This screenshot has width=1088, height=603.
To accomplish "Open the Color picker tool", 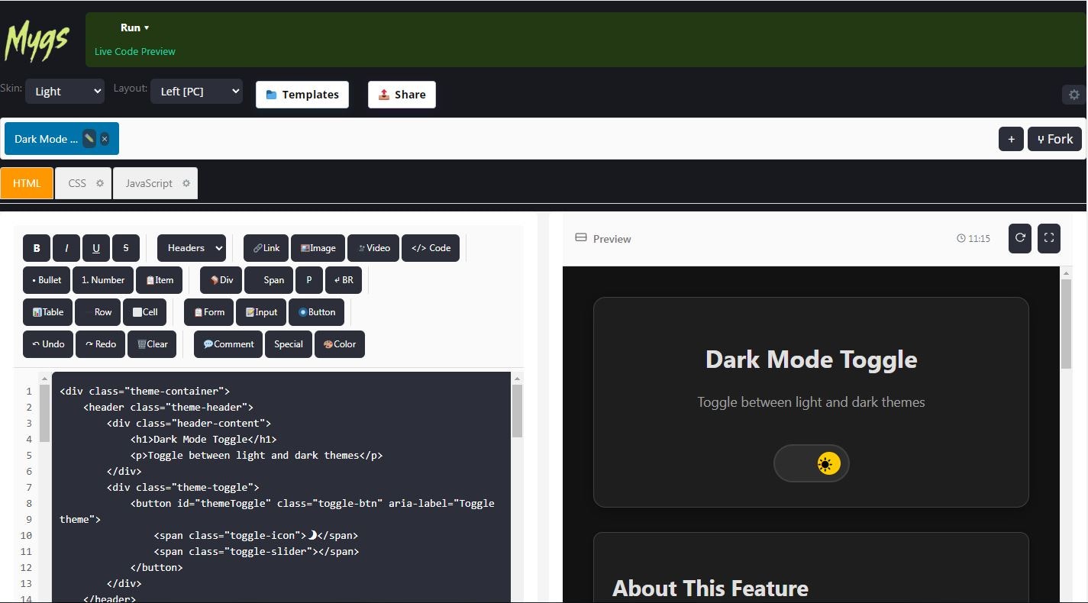I will (340, 344).
